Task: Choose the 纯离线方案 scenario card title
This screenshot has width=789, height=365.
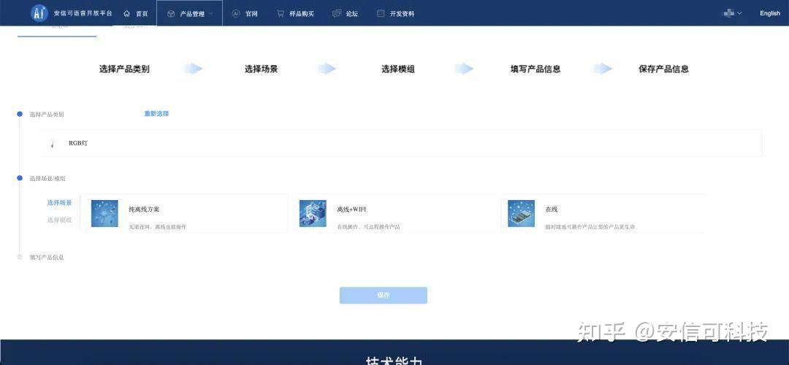Action: tap(144, 210)
